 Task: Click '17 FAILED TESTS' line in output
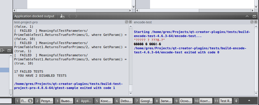(29, 71)
